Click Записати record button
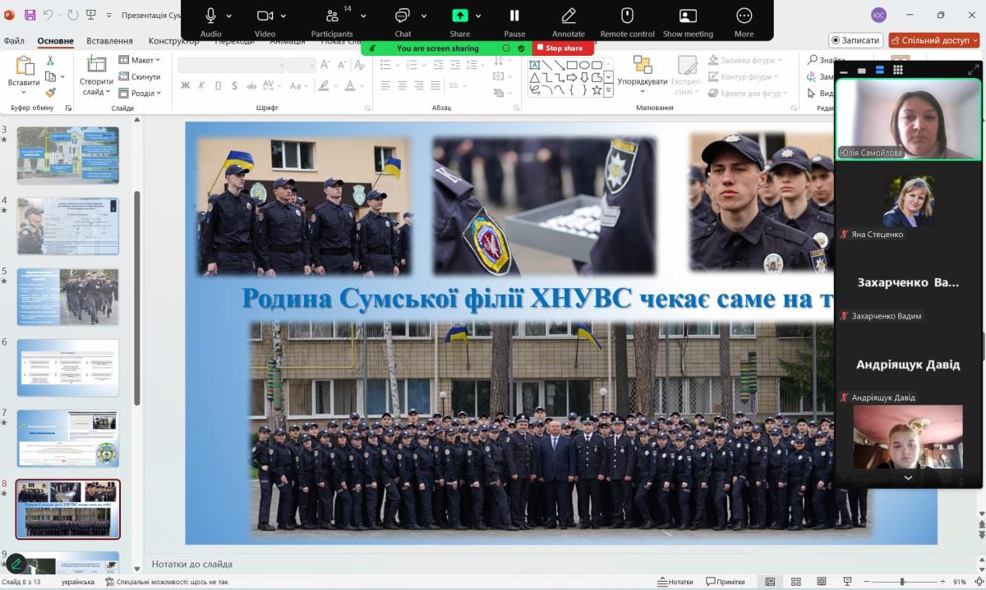 click(855, 40)
